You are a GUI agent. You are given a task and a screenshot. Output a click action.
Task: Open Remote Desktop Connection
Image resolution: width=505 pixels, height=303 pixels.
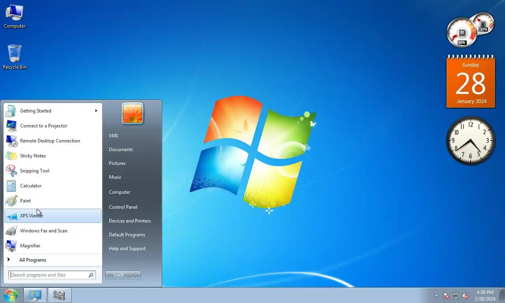tap(52, 141)
